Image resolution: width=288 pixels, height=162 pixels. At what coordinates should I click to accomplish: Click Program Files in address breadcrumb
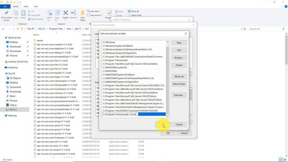coord(56,29)
